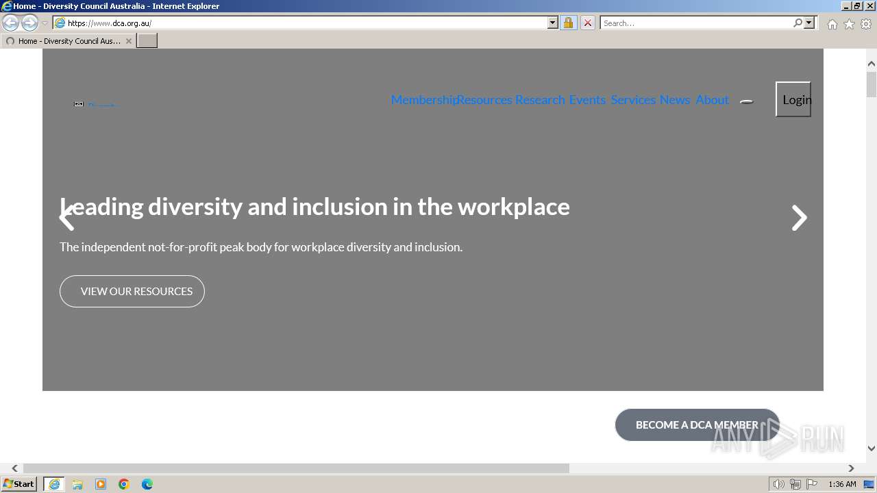The width and height of the screenshot is (877, 493).
Task: Click the horizontal scrollbar thumb
Action: 296,468
